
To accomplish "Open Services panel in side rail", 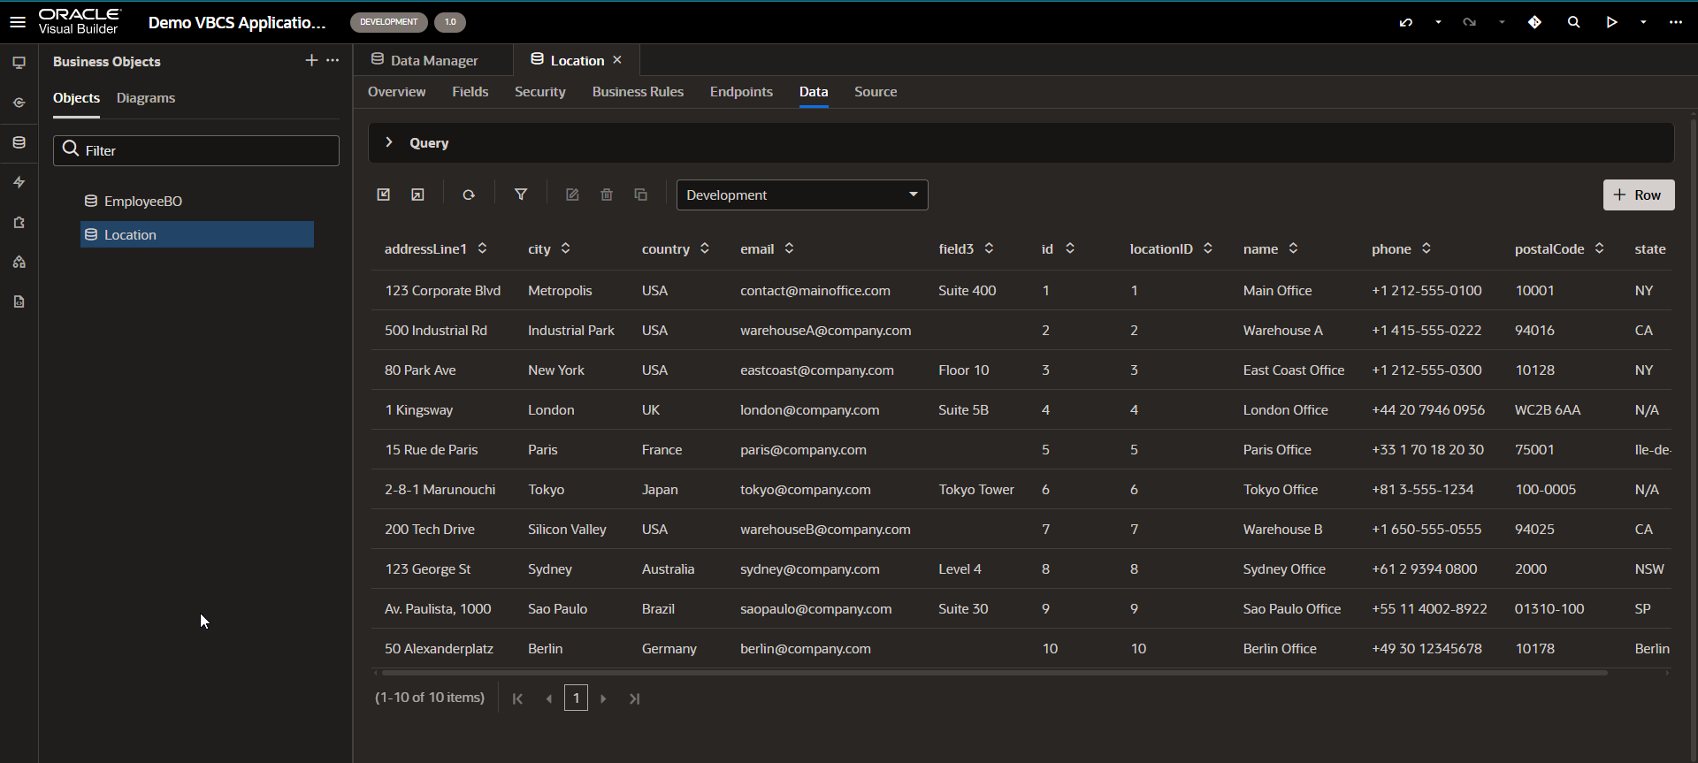I will (19, 103).
